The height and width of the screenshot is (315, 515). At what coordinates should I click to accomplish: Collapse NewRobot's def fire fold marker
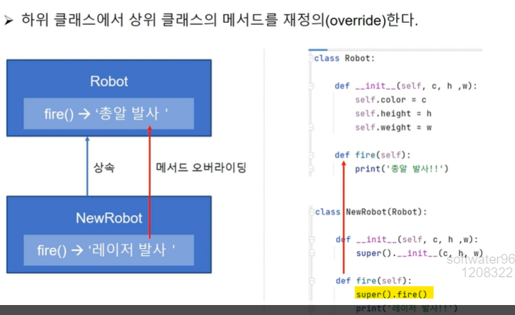pyautogui.click(x=312, y=281)
